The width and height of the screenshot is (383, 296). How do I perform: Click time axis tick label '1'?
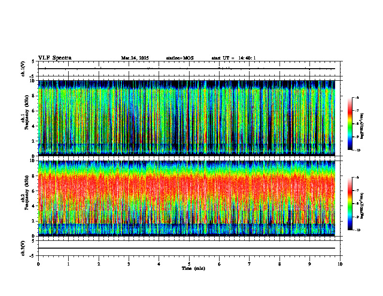(68, 264)
